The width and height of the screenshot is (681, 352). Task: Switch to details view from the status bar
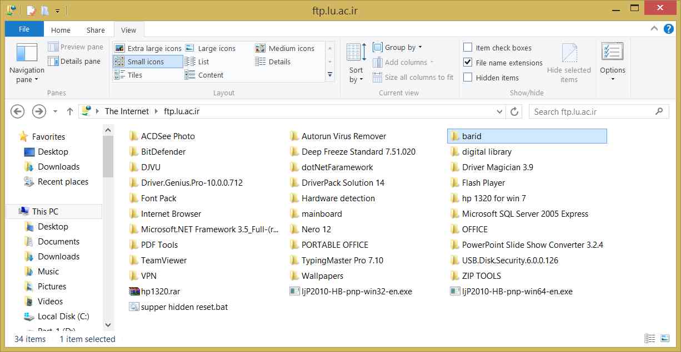[x=649, y=339]
